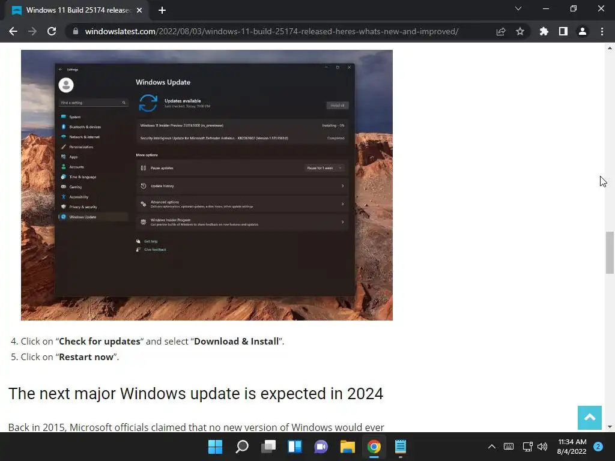The width and height of the screenshot is (615, 461).
Task: Click the 'Back in 2015' paragraph line
Action: [x=196, y=427]
